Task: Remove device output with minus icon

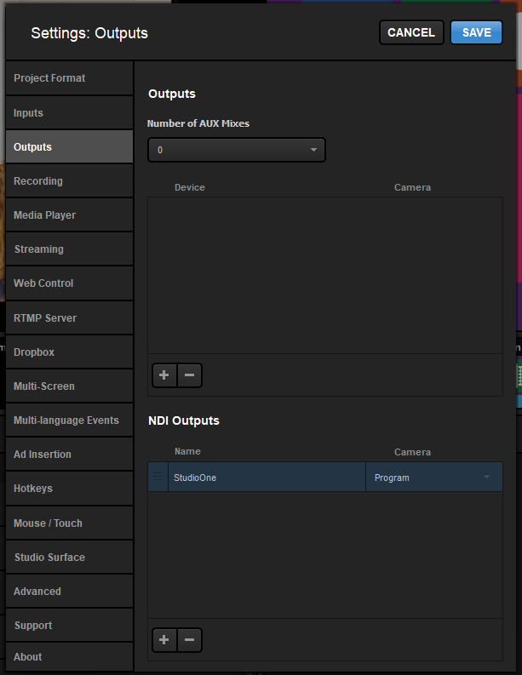Action: click(189, 375)
